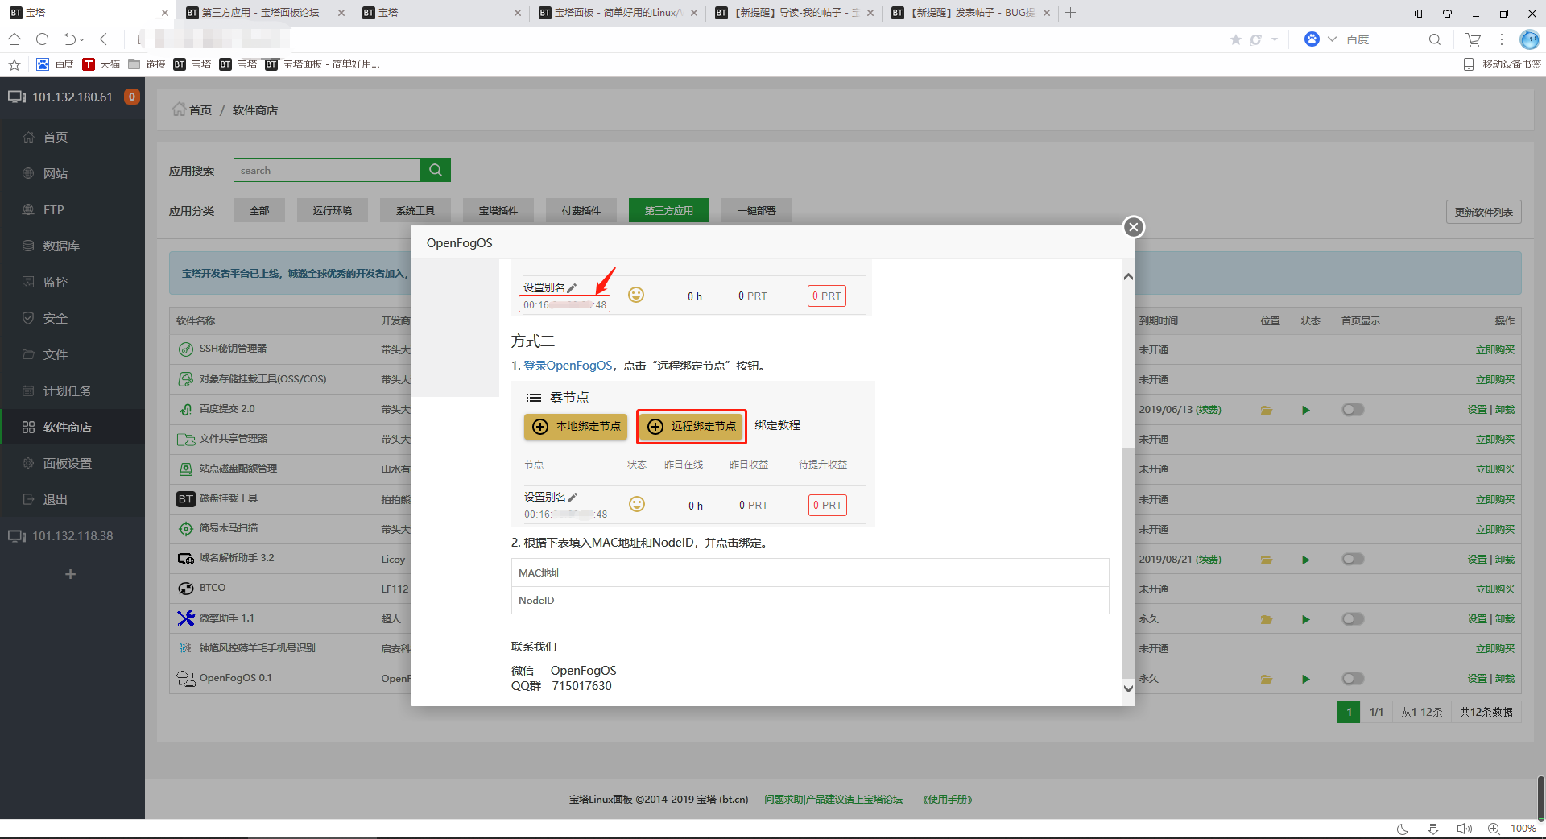Toggle homepage display for OpenFogOS 0.1
This screenshot has height=839, width=1546.
click(1353, 679)
